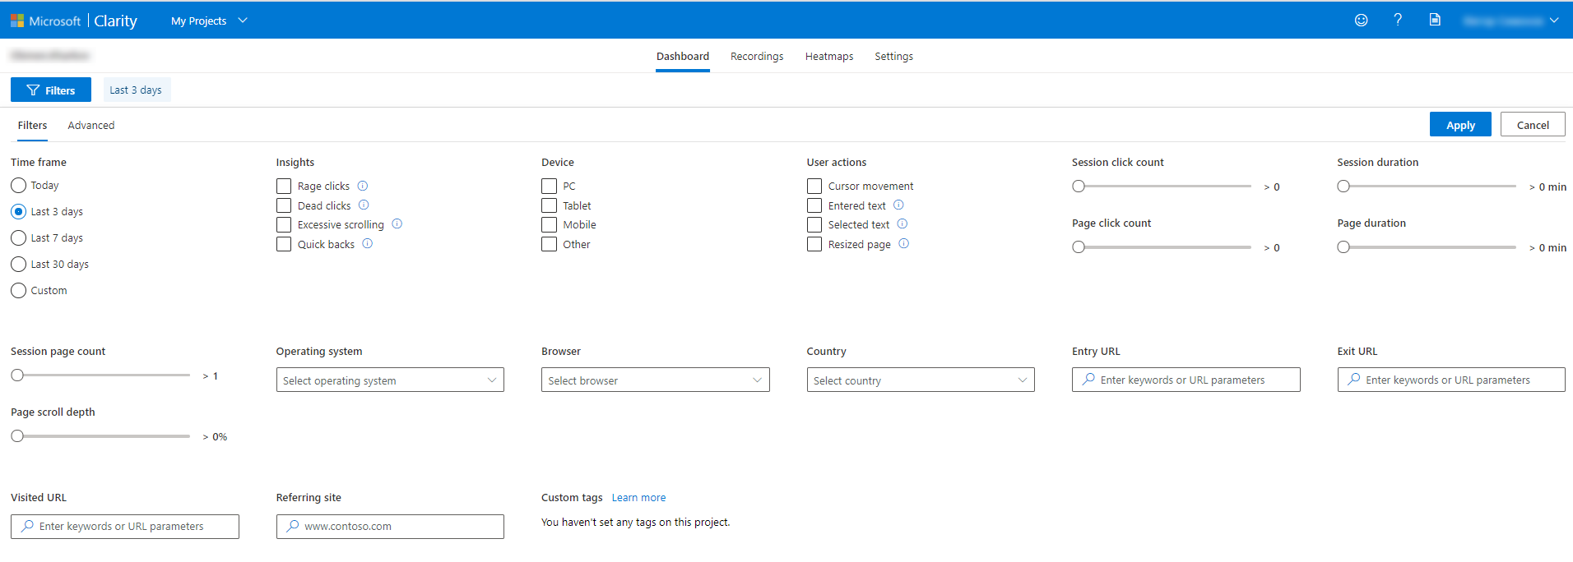The width and height of the screenshot is (1573, 562).
Task: Show info for Entered text
Action: click(x=898, y=205)
